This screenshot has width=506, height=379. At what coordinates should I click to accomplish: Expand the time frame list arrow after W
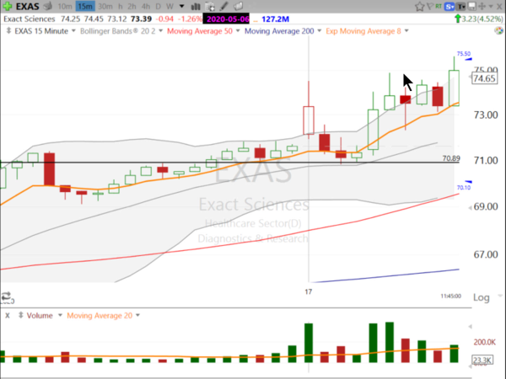[x=181, y=6]
